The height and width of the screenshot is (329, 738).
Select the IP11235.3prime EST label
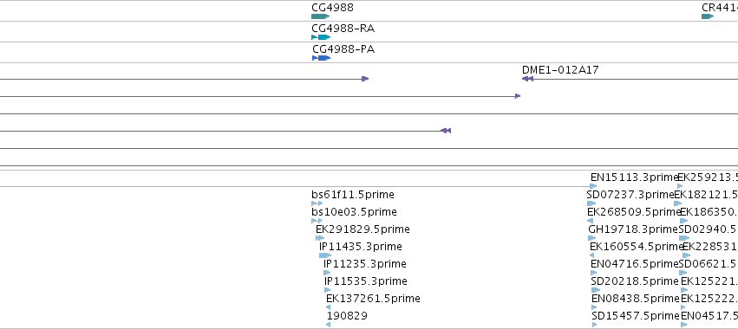pyautogui.click(x=365, y=264)
